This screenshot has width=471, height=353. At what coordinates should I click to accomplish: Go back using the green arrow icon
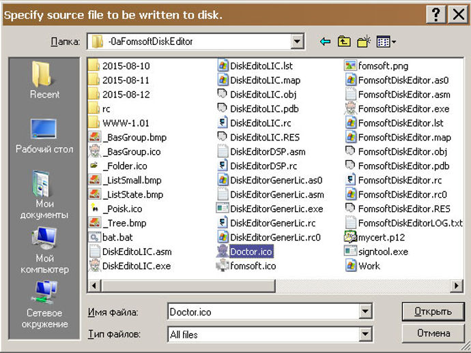coord(326,42)
